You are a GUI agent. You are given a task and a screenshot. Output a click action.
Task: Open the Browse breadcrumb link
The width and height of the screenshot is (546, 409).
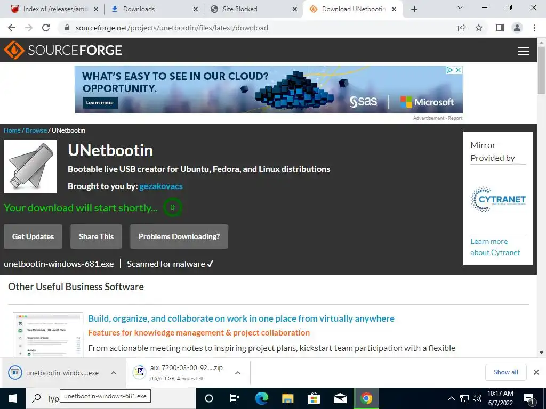(36, 130)
